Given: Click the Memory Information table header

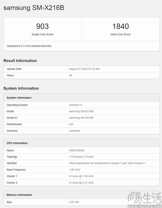Looking at the screenshot, I should click(x=19, y=195).
